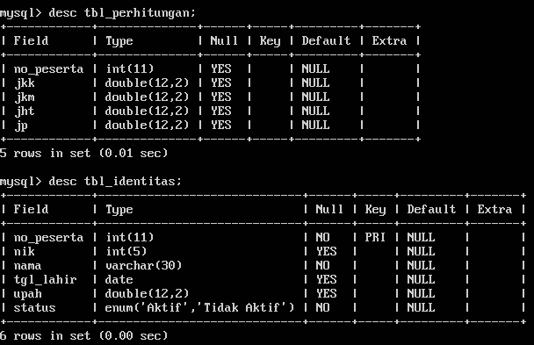Image resolution: width=534 pixels, height=345 pixels.
Task: Click '6 rows in set (0.00 sec)' text
Action: (83, 336)
